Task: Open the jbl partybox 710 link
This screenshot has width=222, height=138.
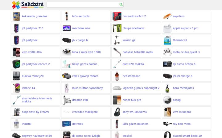Action: 33,28
